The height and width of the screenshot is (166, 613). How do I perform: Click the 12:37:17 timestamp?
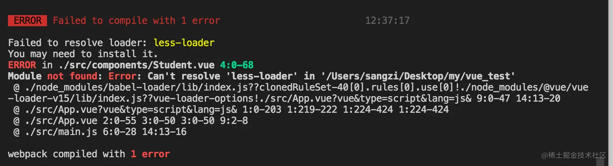[x=388, y=20]
